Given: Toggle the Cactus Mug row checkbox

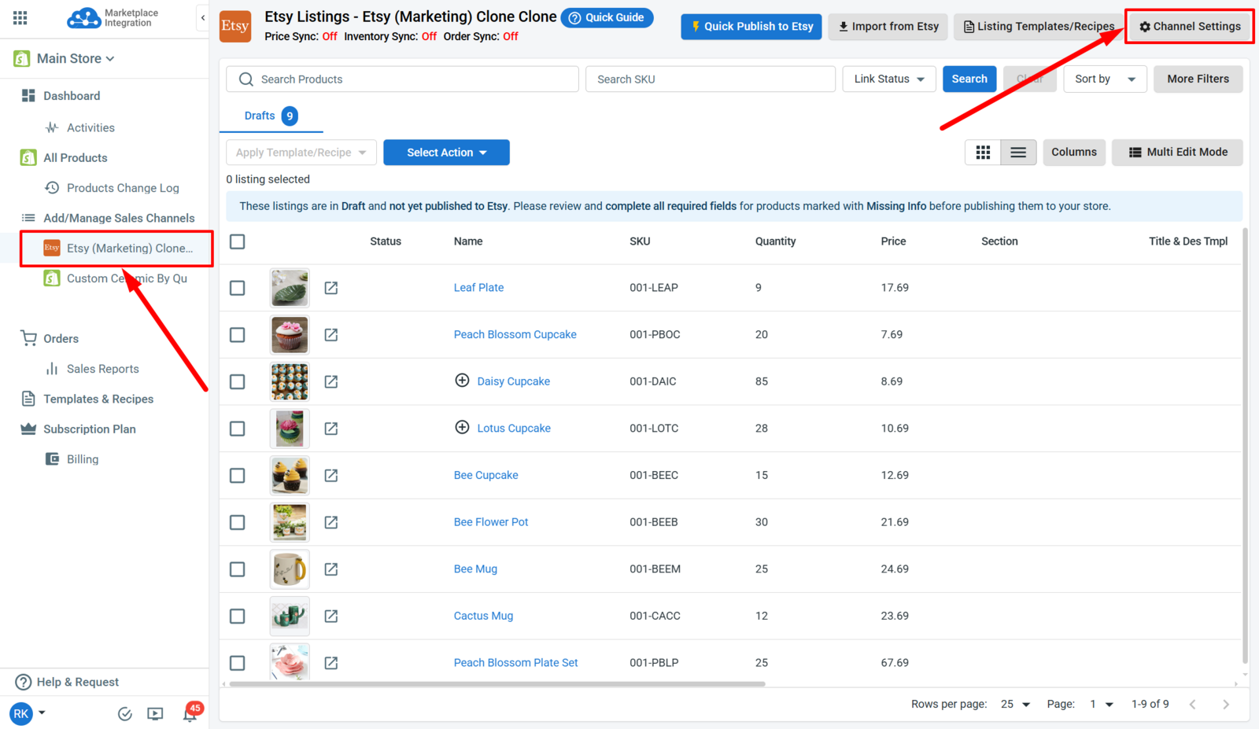Looking at the screenshot, I should click(x=238, y=617).
